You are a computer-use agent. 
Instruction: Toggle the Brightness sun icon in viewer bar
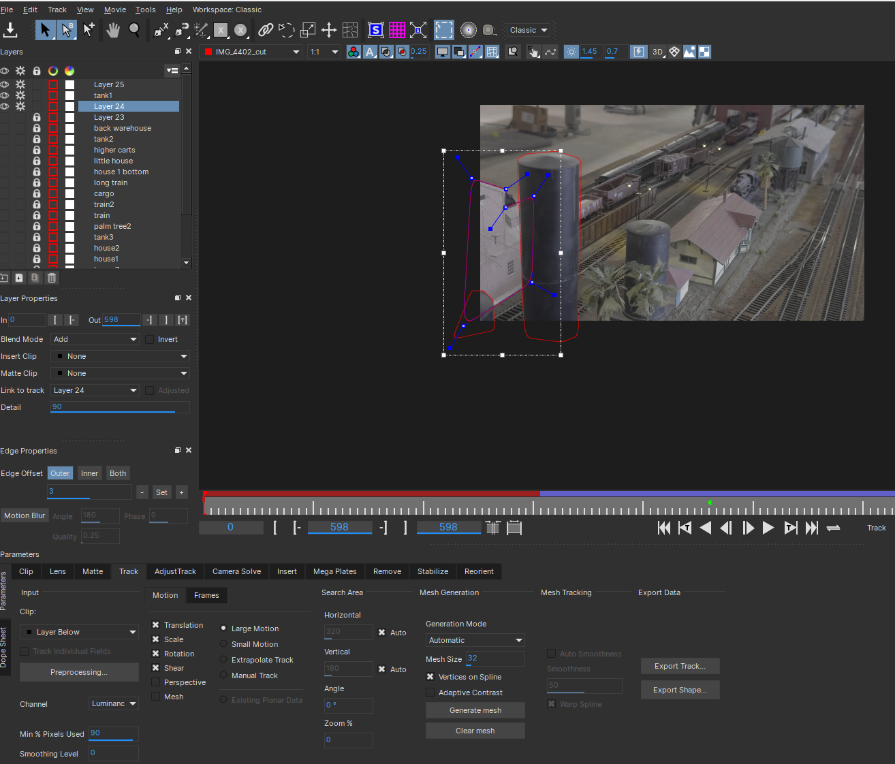pyautogui.click(x=571, y=52)
